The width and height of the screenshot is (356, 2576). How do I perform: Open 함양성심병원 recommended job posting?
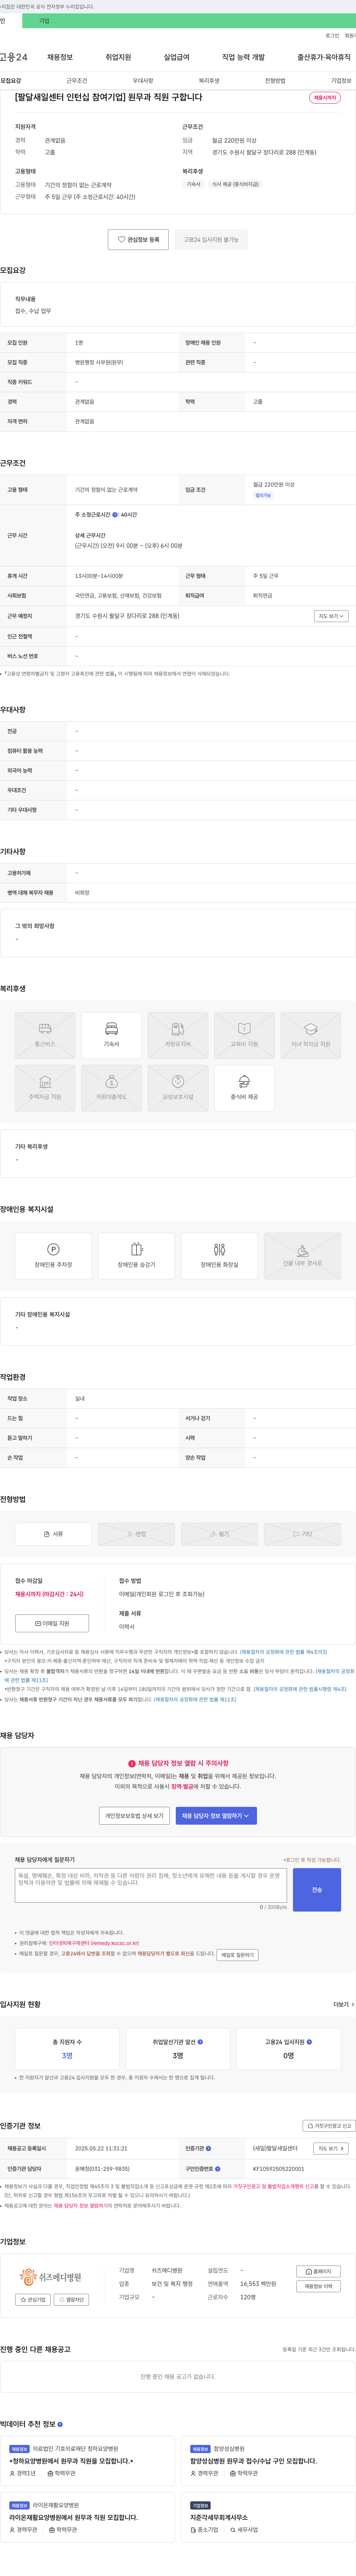coord(268,2460)
